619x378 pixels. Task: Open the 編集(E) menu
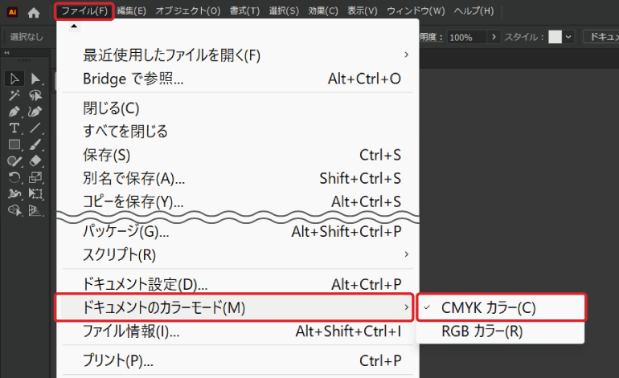pos(132,11)
